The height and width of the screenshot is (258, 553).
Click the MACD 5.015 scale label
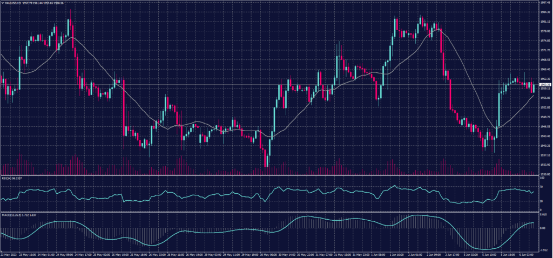543,215
